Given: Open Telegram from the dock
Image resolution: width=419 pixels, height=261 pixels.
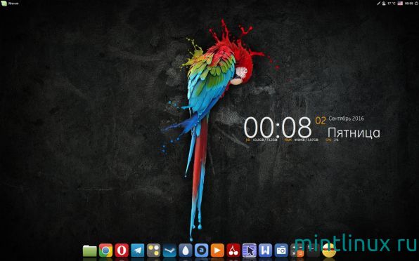Looking at the screenshot, I should (138, 250).
